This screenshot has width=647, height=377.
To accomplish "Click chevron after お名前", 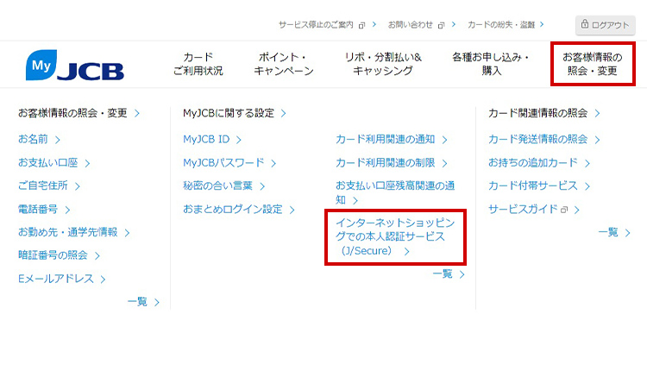I will click(x=58, y=141).
